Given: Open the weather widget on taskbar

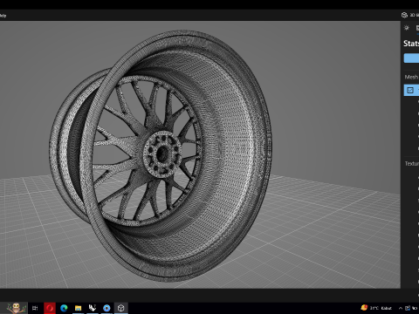Looking at the screenshot, I should tap(376, 308).
